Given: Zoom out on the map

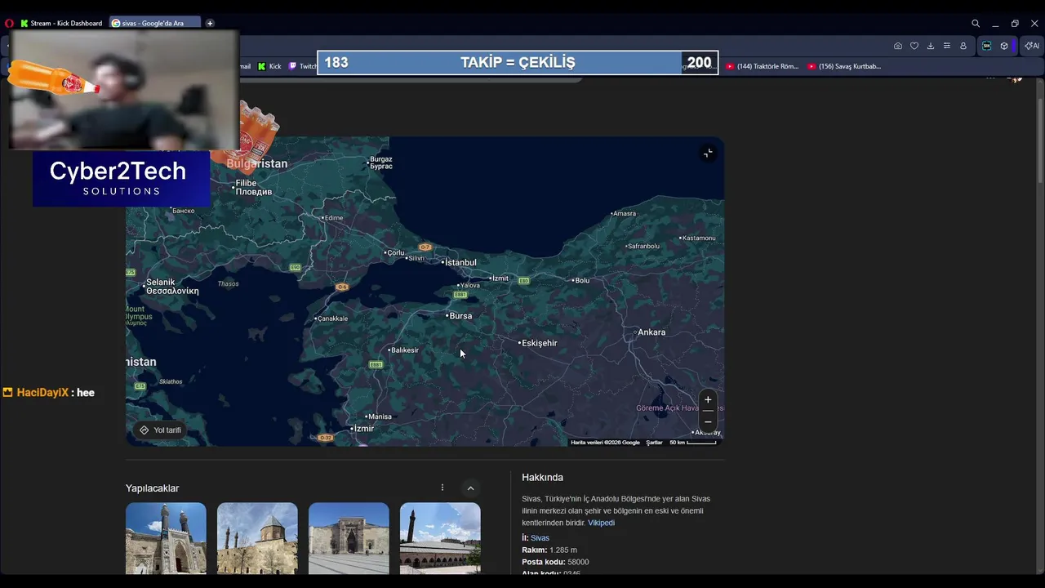Looking at the screenshot, I should pyautogui.click(x=708, y=421).
